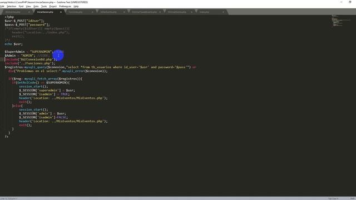Viewport: 356px width, 200px height.
Task: Open the PHP syntax selector in status bar
Action: coord(352,198)
